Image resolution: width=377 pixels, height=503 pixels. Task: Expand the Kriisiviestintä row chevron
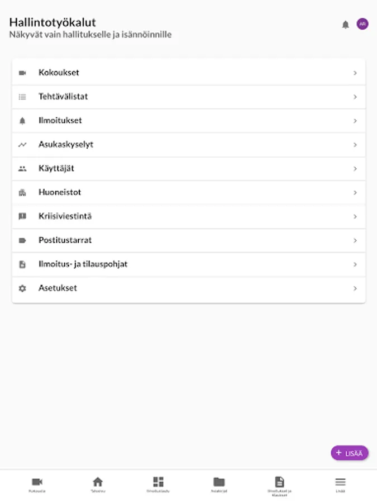355,216
